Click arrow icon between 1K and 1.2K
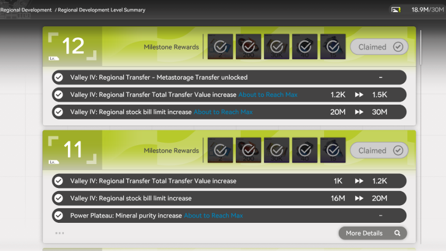The image size is (446, 251). (x=359, y=181)
